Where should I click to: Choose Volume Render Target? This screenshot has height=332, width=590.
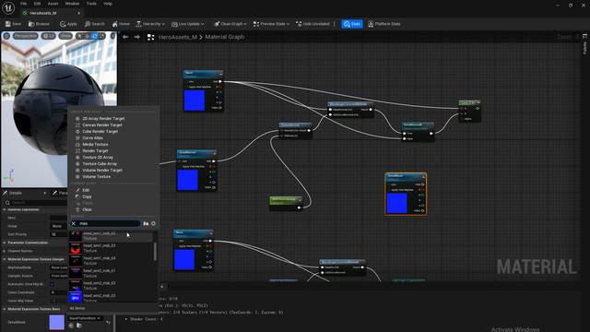102,170
